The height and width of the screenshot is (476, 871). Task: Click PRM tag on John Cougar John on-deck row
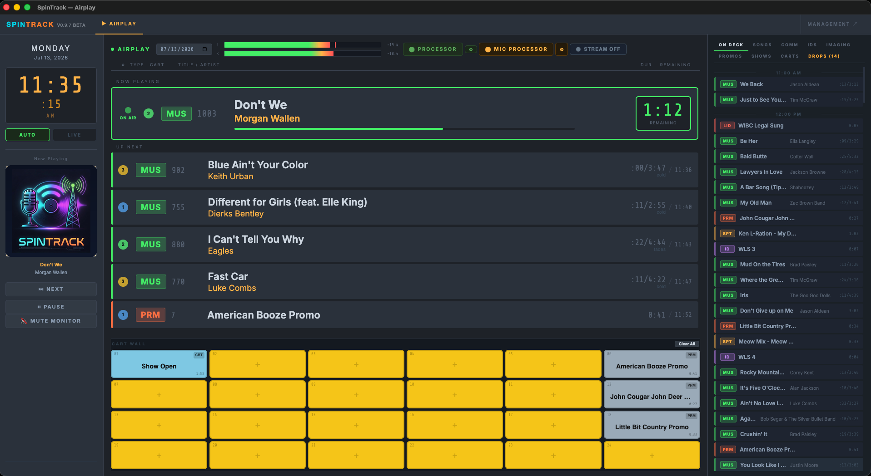click(x=728, y=218)
